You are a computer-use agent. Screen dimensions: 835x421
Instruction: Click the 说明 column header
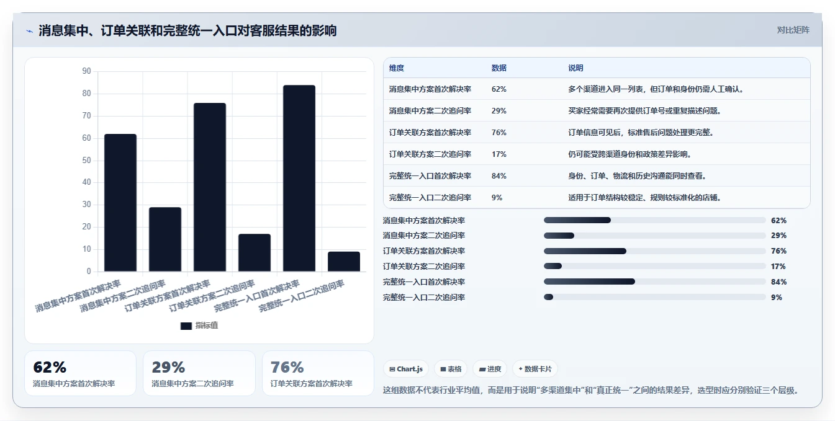tap(575, 68)
